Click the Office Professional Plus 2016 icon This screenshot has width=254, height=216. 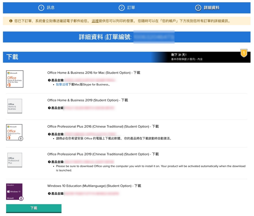(x=14, y=132)
